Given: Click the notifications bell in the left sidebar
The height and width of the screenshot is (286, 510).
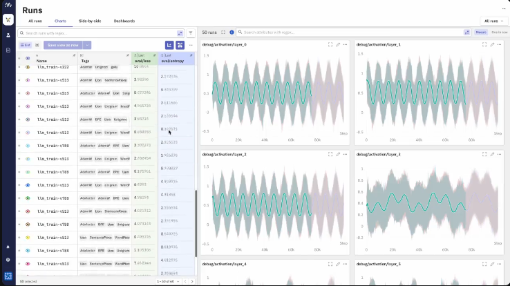Looking at the screenshot, I should pos(8,247).
